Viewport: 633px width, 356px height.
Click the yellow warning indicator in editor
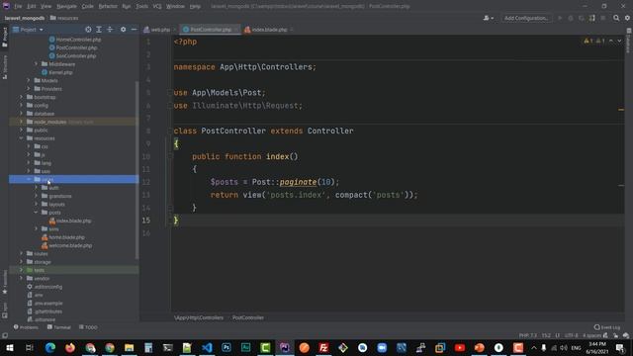tap(588, 41)
